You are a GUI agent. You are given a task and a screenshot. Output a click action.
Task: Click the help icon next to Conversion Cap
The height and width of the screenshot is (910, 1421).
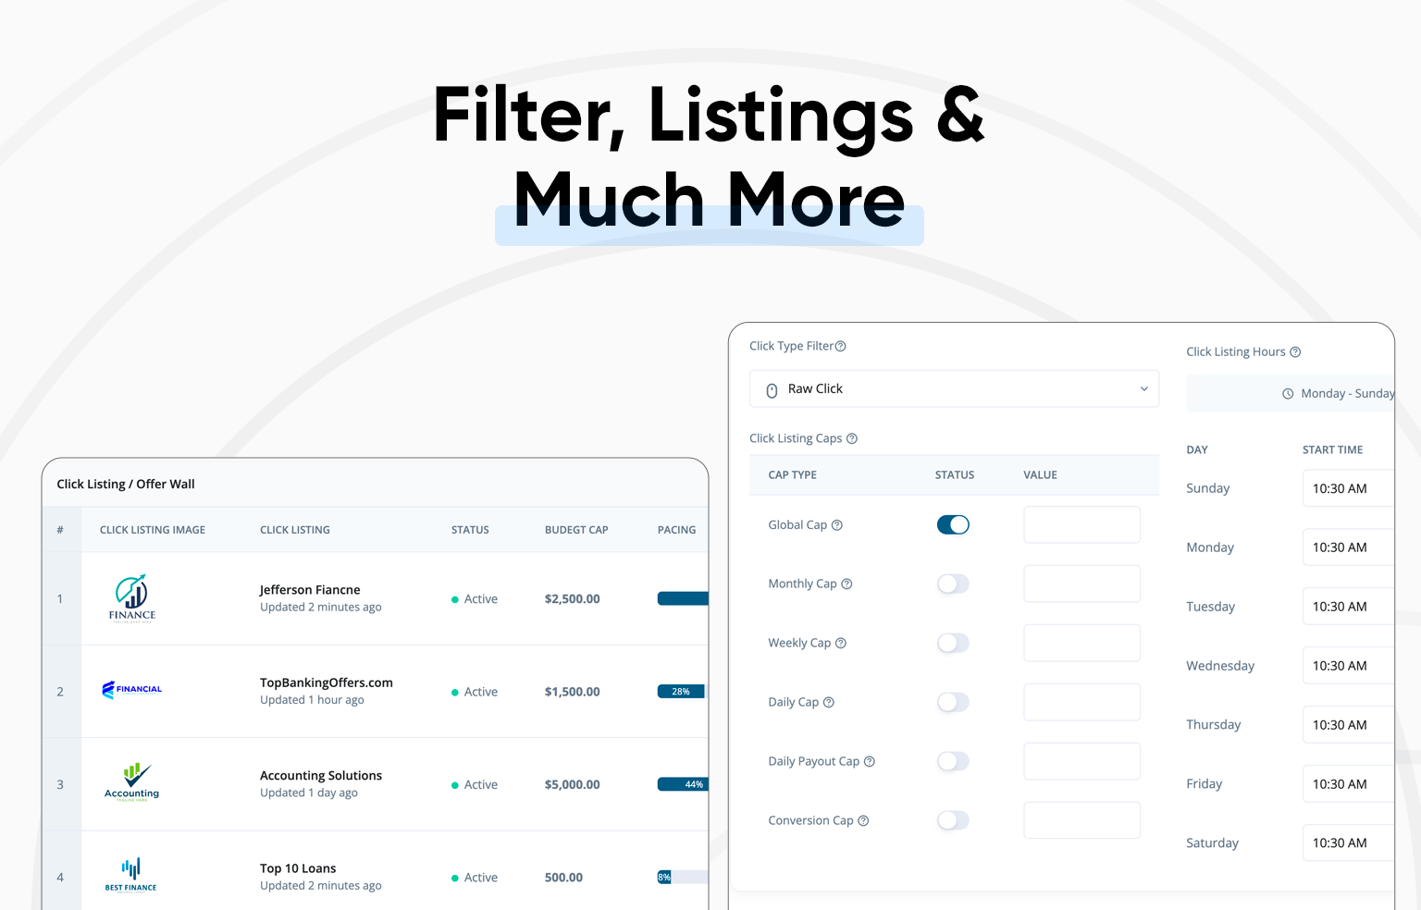point(863,820)
